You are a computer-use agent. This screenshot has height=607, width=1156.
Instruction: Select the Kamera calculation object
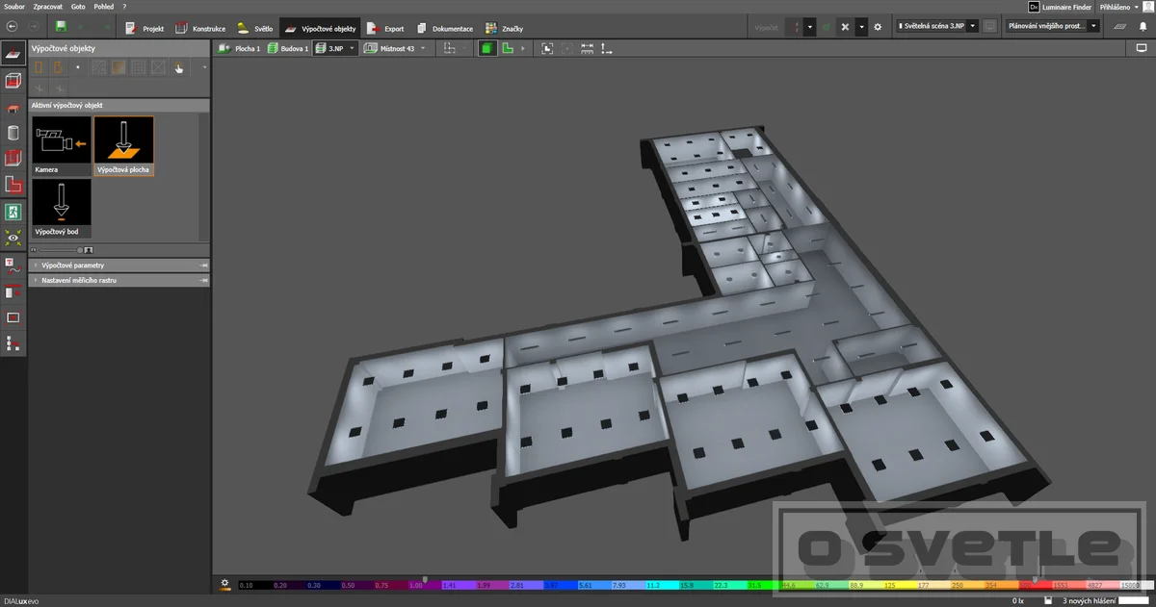click(x=62, y=146)
